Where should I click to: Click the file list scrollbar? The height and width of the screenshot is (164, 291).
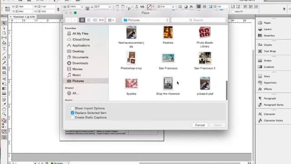pyautogui.click(x=226, y=90)
